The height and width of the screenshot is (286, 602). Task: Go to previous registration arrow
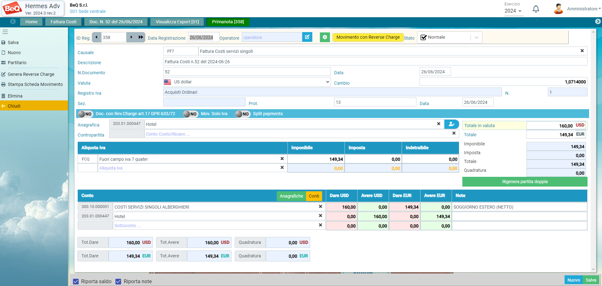(97, 37)
